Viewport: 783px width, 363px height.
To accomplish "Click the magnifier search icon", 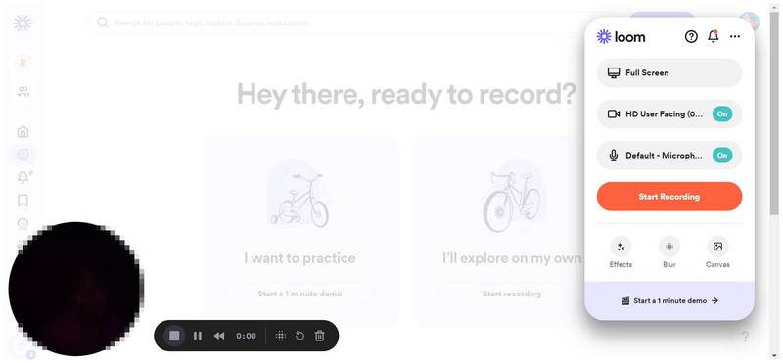I will 103,23.
